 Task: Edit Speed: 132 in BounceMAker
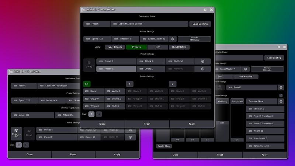pos(97,39)
